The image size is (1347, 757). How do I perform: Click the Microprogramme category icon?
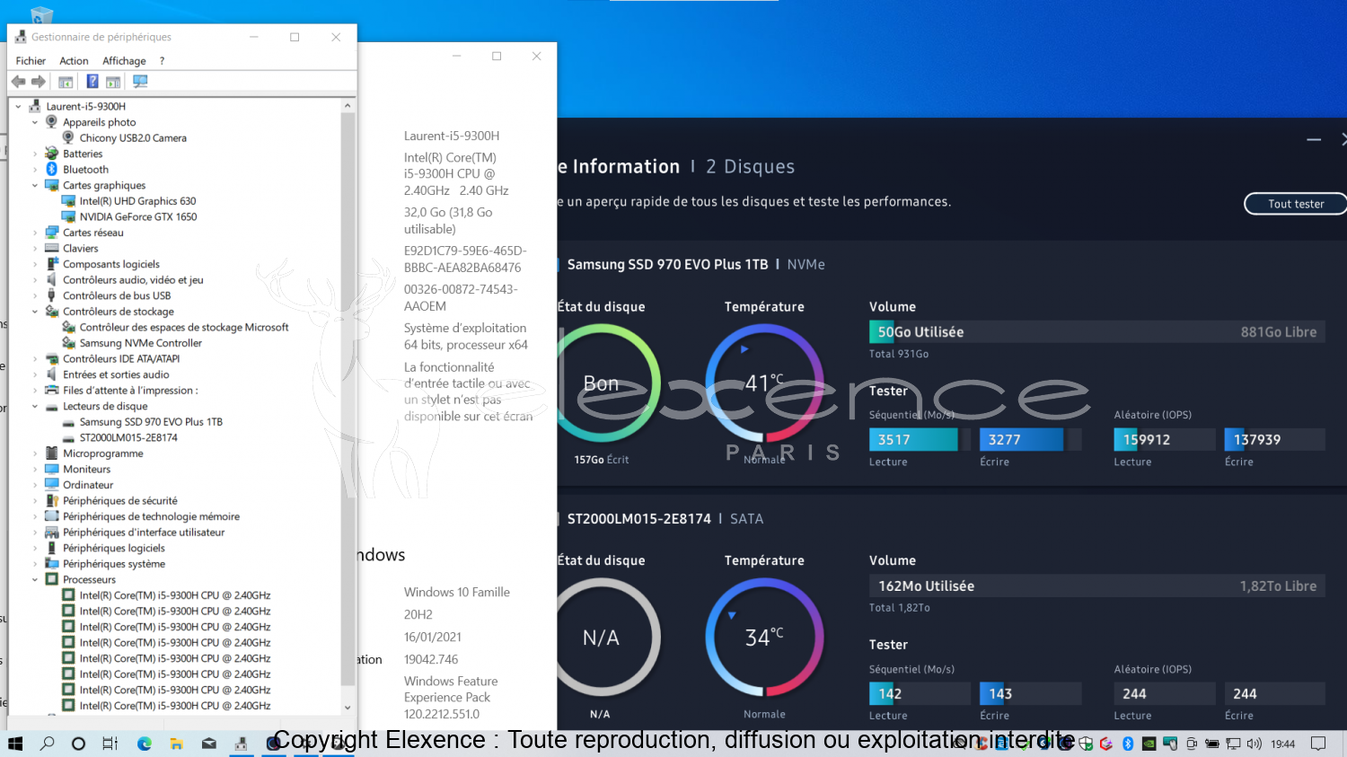[x=52, y=453]
